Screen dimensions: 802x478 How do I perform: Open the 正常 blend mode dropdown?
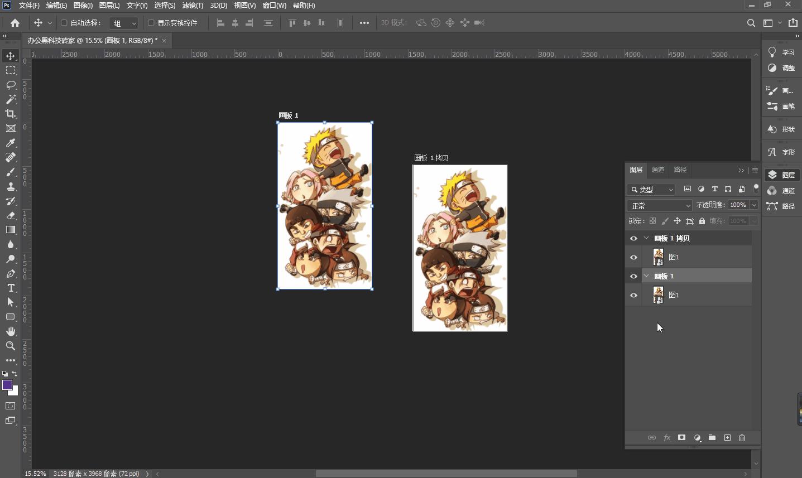point(660,205)
